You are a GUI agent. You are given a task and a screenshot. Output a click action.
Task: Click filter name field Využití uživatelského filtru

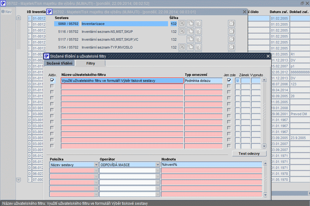pos(122,81)
